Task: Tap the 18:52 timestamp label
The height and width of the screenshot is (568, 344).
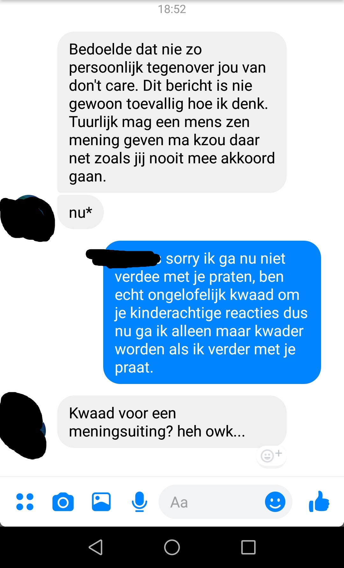Action: [x=172, y=9]
